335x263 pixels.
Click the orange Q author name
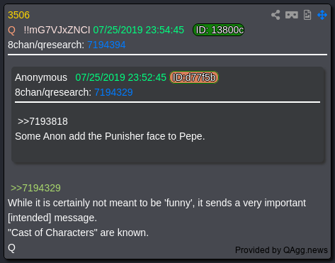click(x=11, y=30)
